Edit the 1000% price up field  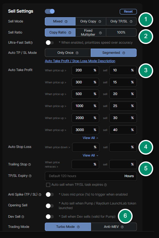tap(85, 106)
